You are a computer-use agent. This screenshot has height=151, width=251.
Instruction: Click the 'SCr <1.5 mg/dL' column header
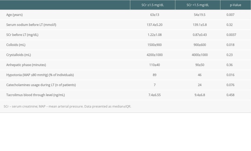(x=198, y=5)
